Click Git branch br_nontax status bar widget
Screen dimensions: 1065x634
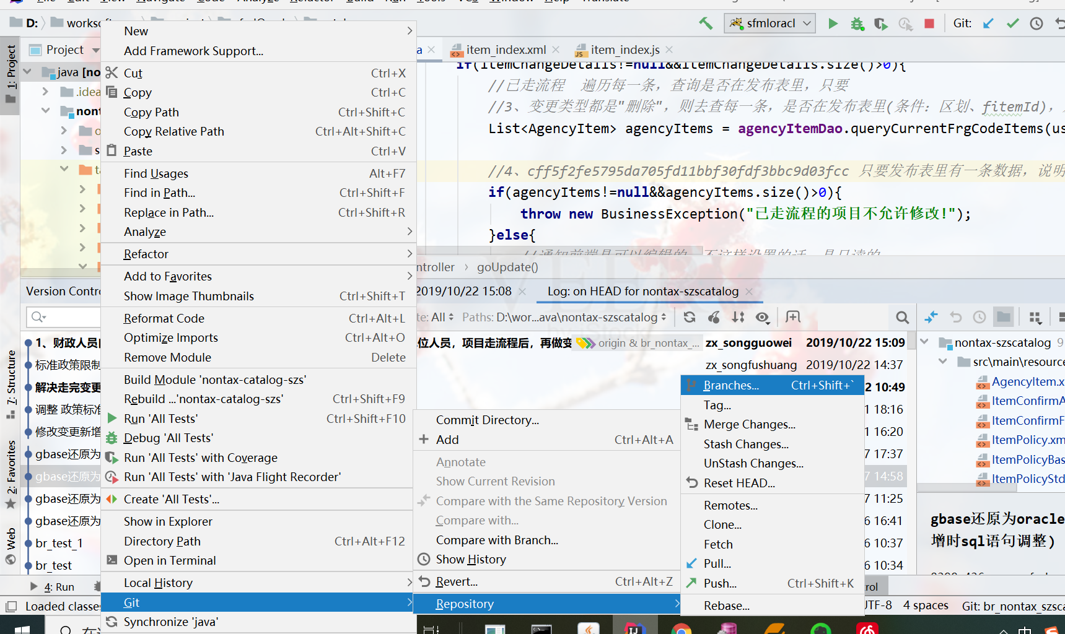tap(1012, 606)
